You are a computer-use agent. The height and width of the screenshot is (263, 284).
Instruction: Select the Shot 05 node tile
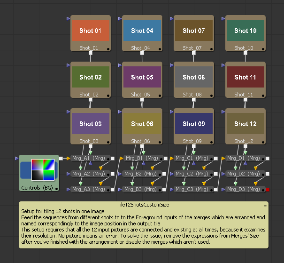pyautogui.click(x=142, y=80)
